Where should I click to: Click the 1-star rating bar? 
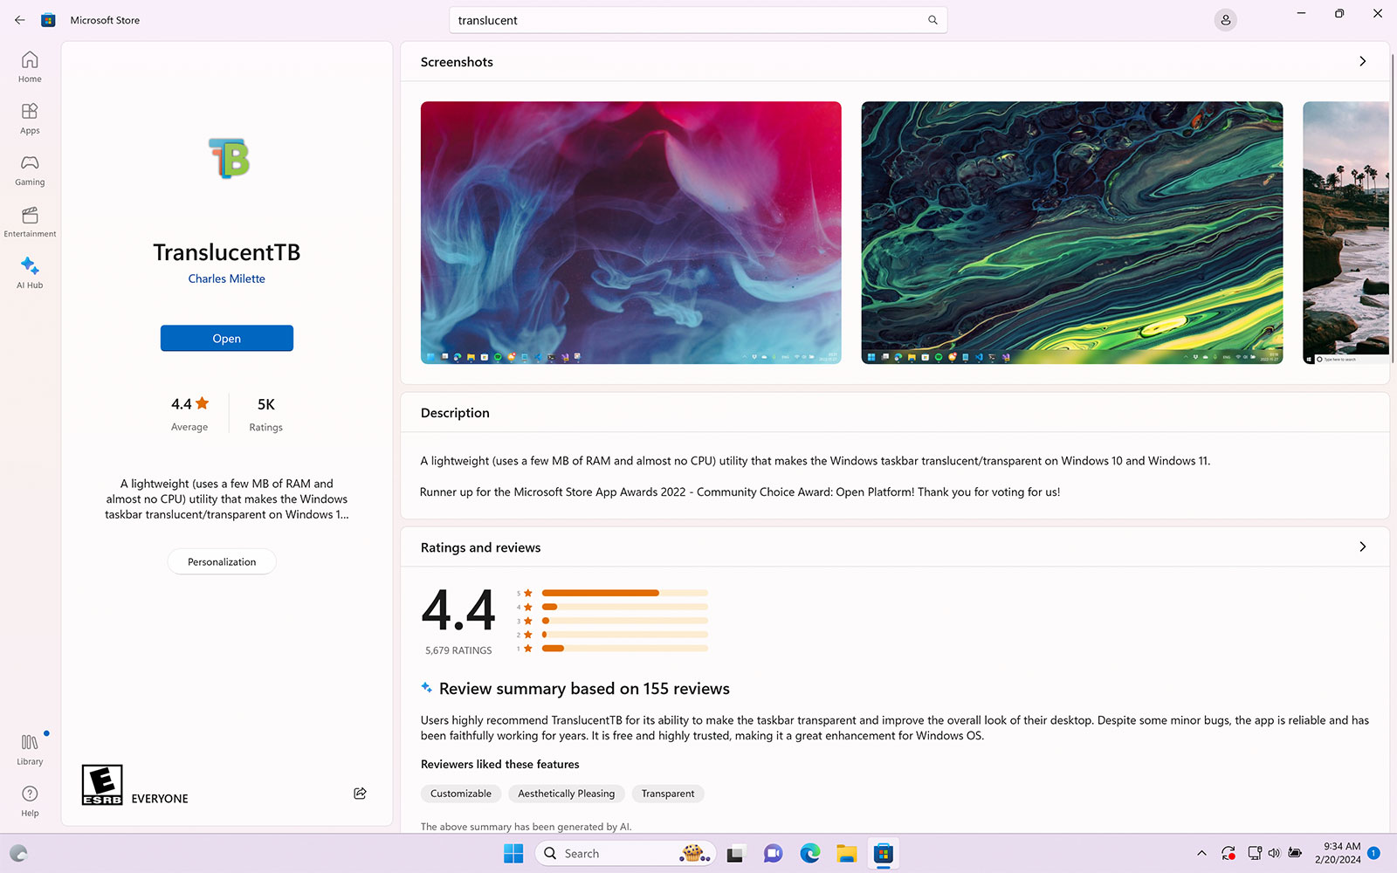tap(624, 648)
